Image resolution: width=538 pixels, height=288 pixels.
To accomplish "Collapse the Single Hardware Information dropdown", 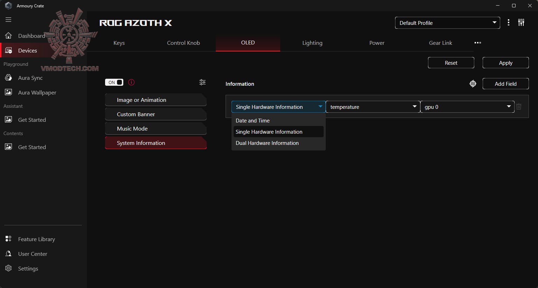I will (x=278, y=107).
